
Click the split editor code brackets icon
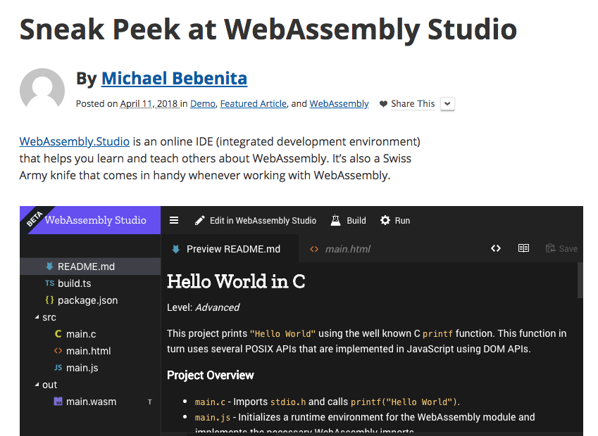pyautogui.click(x=496, y=249)
